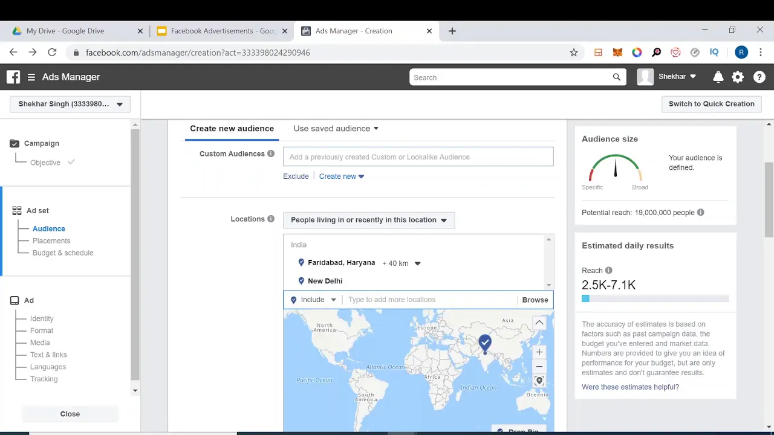Click the Faridabad, Haryana location pin icon
The height and width of the screenshot is (435, 774).
(301, 263)
